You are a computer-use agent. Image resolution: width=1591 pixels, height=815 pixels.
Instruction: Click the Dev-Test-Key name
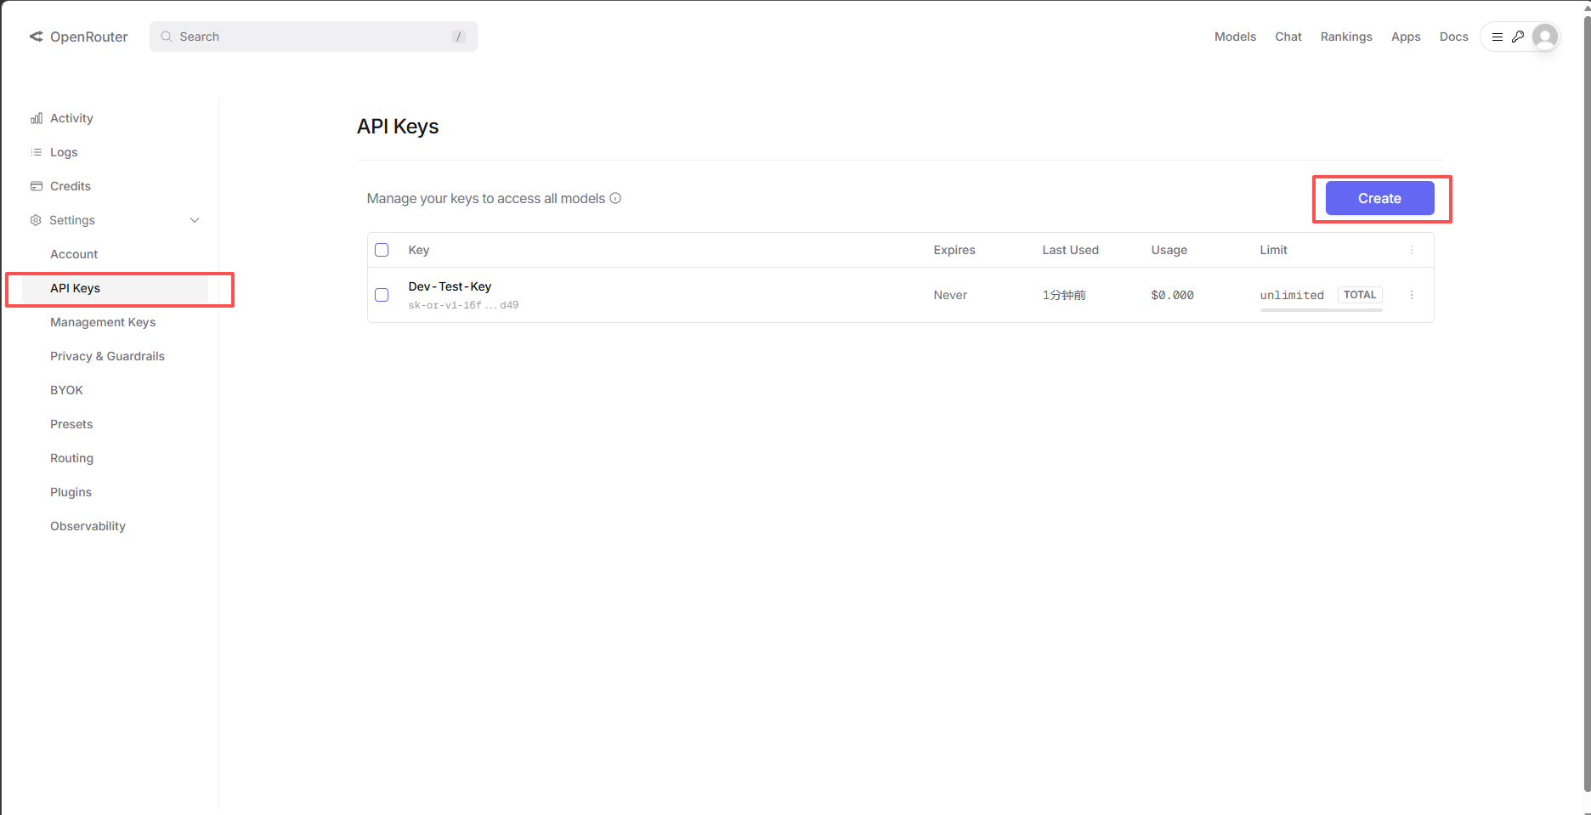pos(450,286)
